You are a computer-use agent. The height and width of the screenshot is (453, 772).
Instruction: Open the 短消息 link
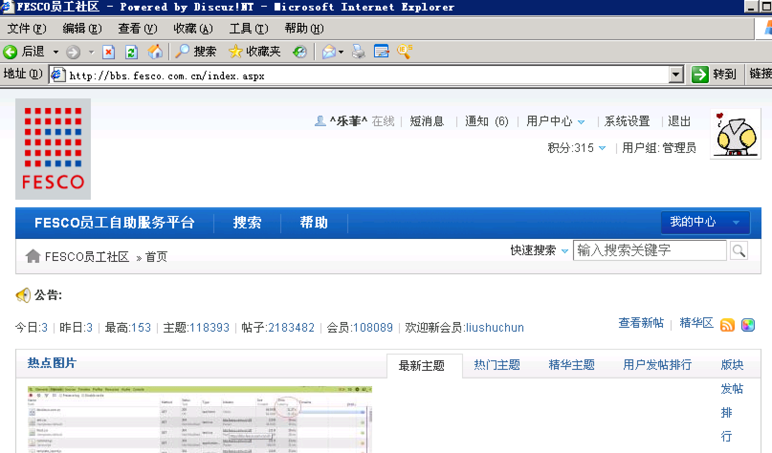point(427,121)
